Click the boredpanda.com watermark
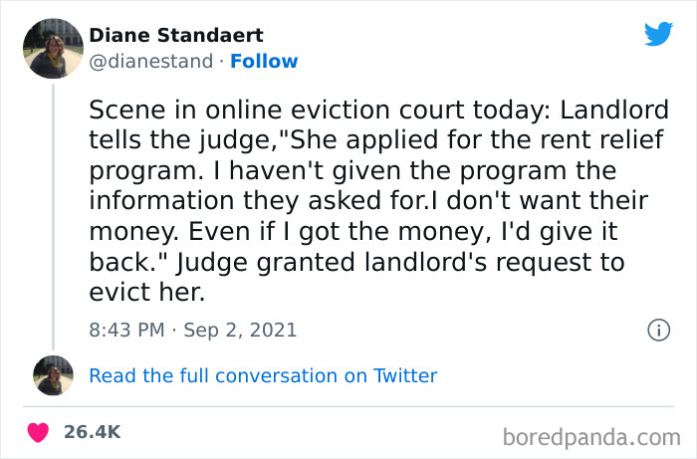The image size is (697, 459). point(590,435)
